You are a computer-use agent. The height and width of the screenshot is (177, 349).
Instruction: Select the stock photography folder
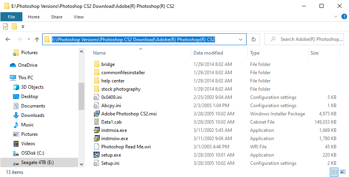[121, 89]
